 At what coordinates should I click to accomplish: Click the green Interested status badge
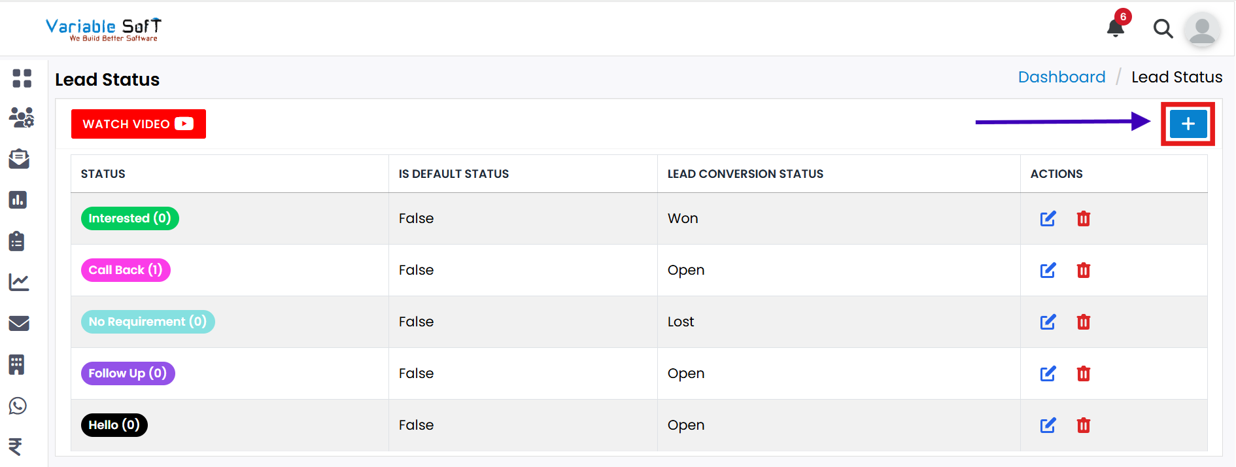coord(129,218)
